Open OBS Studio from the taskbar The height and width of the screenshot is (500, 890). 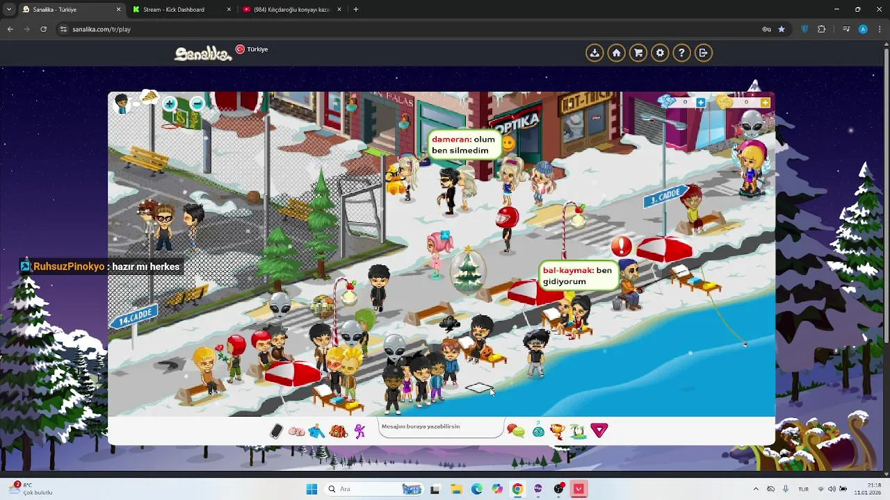click(558, 489)
